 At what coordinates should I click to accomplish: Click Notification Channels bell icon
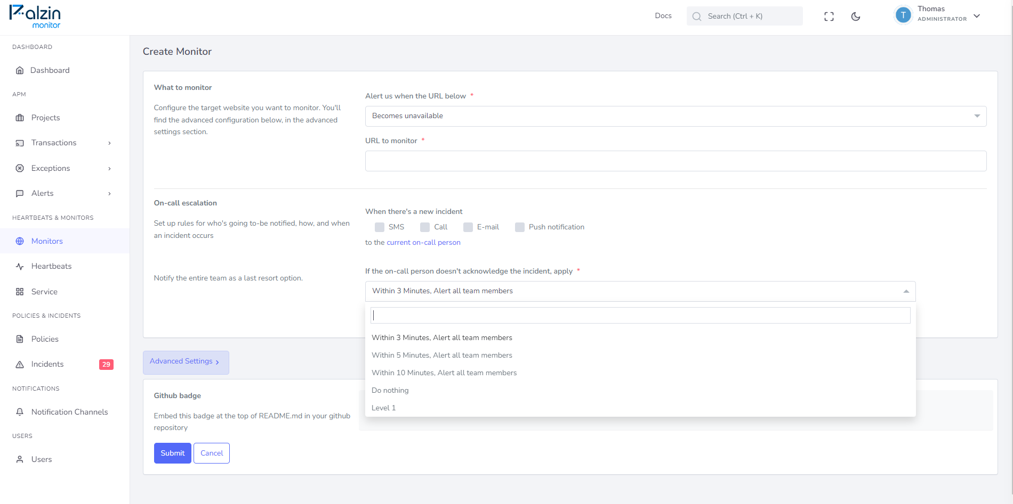[20, 412]
